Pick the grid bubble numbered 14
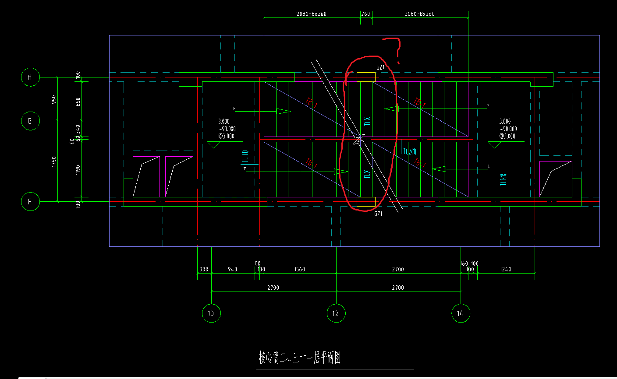617x379 pixels. coord(461,313)
